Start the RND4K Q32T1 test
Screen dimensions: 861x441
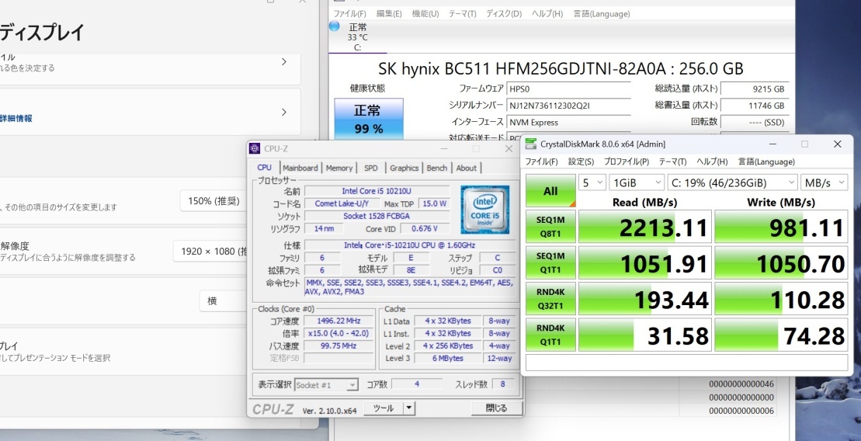point(550,299)
